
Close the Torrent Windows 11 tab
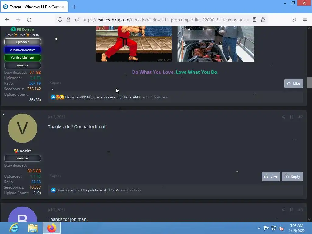coord(63,7)
